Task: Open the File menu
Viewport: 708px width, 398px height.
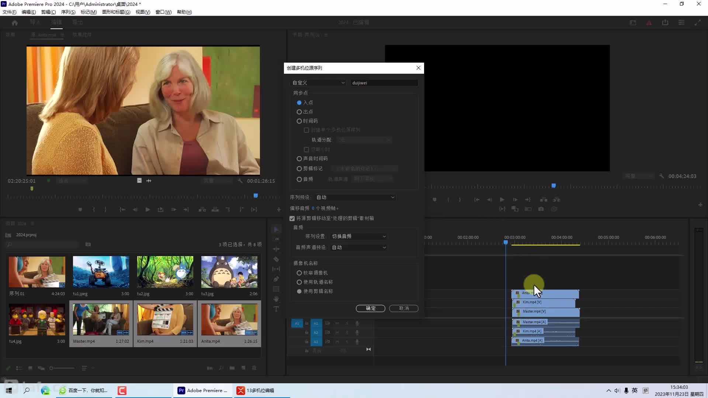Action: 9,12
